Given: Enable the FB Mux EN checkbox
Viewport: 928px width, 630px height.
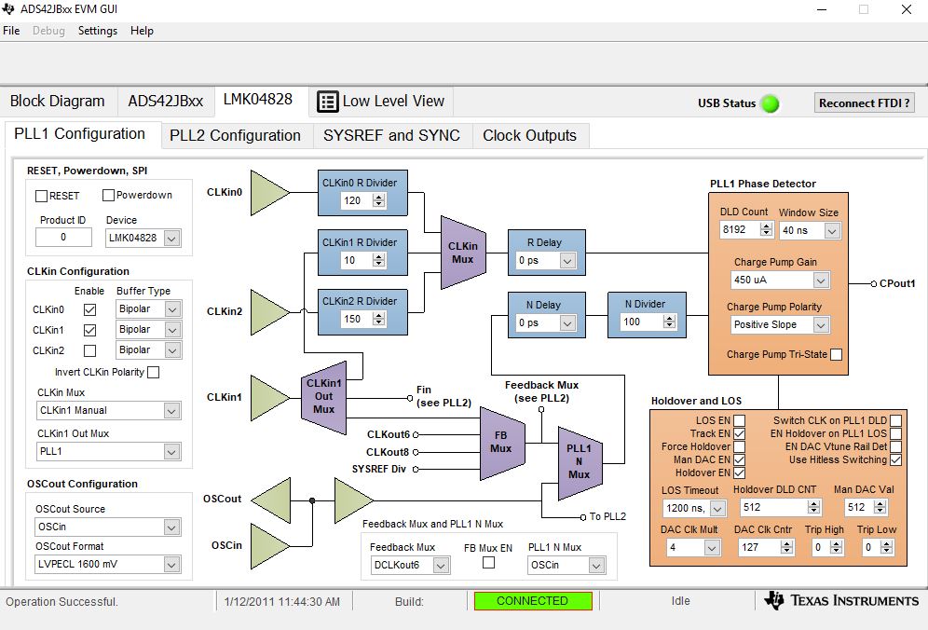Looking at the screenshot, I should coord(489,563).
